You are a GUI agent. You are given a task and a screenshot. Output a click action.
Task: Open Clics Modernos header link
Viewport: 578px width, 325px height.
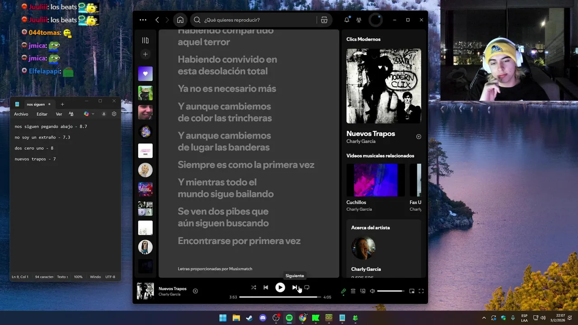pyautogui.click(x=364, y=39)
